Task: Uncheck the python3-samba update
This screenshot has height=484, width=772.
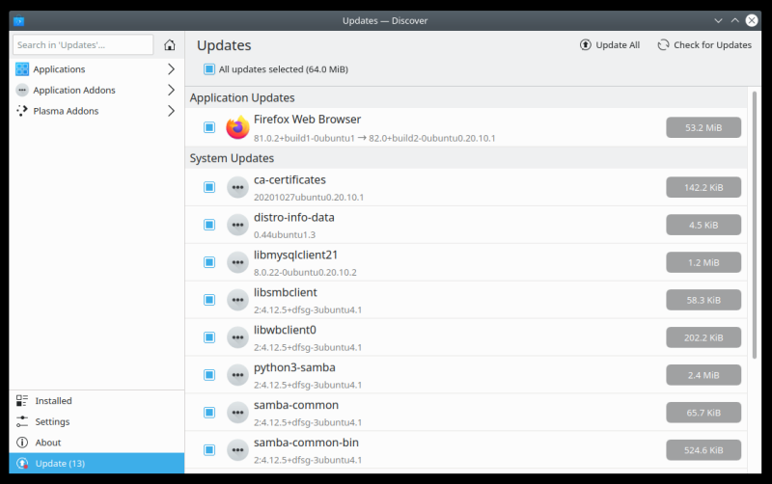Action: click(209, 375)
